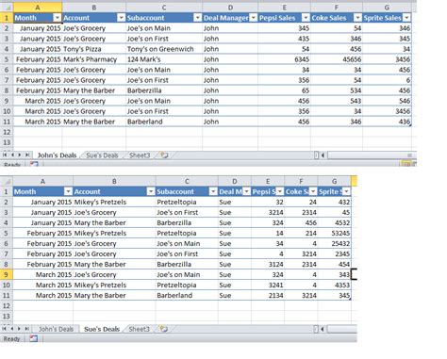447x359 pixels.
Task: Go to next sheet arrow in bottom workbook
Action: pyautogui.click(x=19, y=329)
